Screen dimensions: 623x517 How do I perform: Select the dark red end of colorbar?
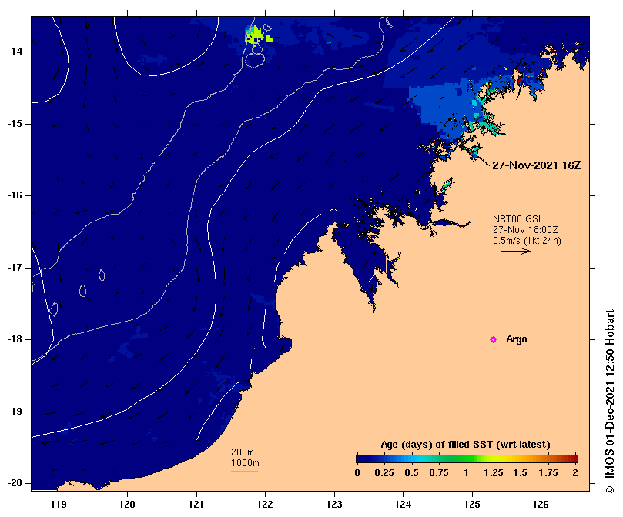[574, 459]
